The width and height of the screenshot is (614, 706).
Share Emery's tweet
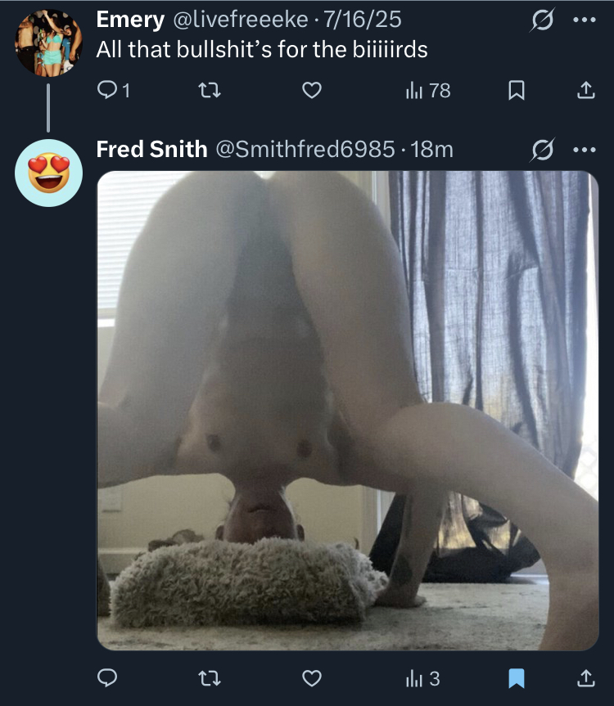586,90
